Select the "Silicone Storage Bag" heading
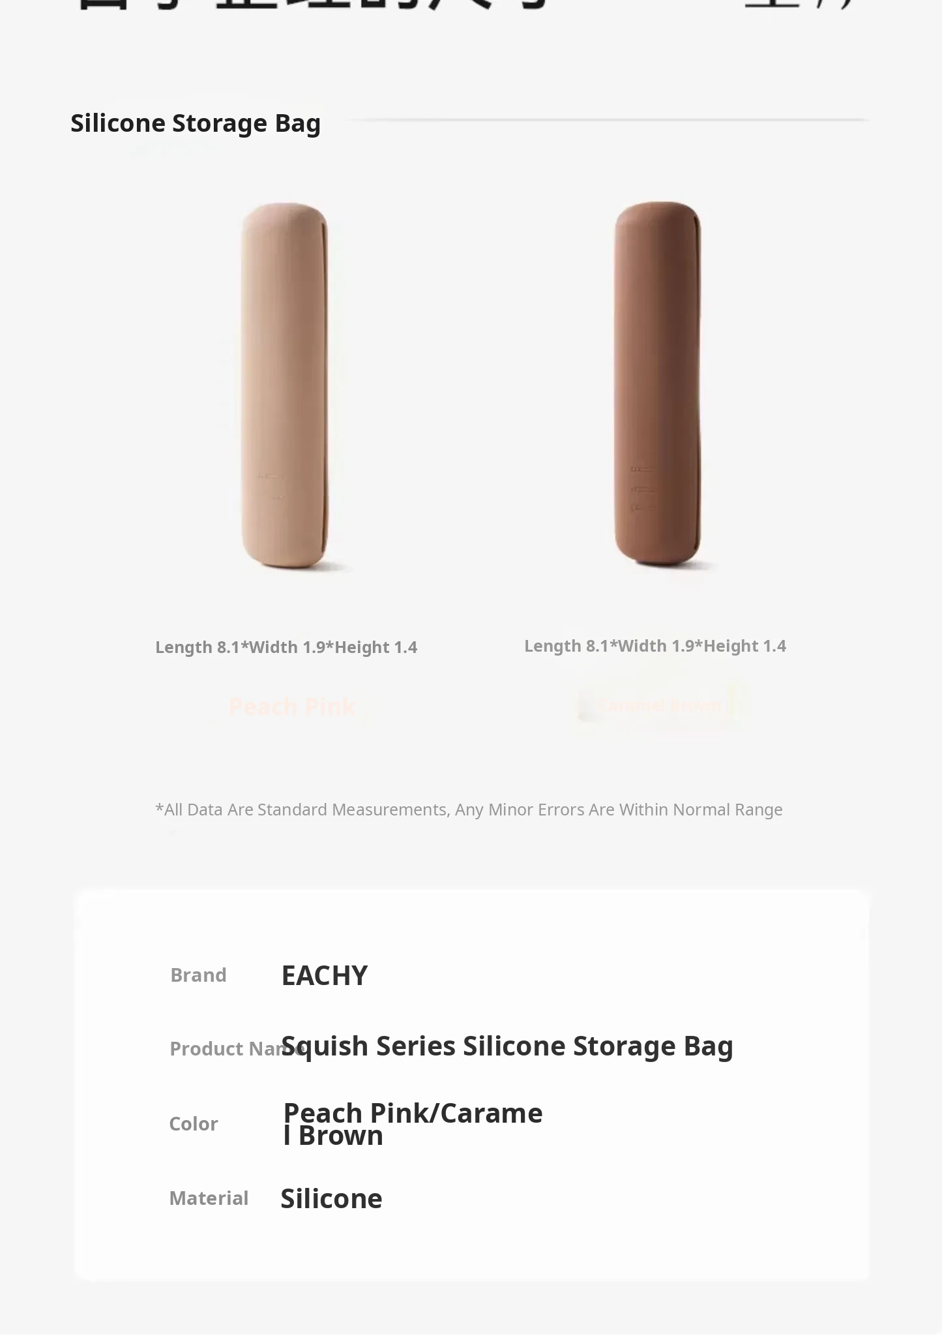The height and width of the screenshot is (1336, 942). 196,123
